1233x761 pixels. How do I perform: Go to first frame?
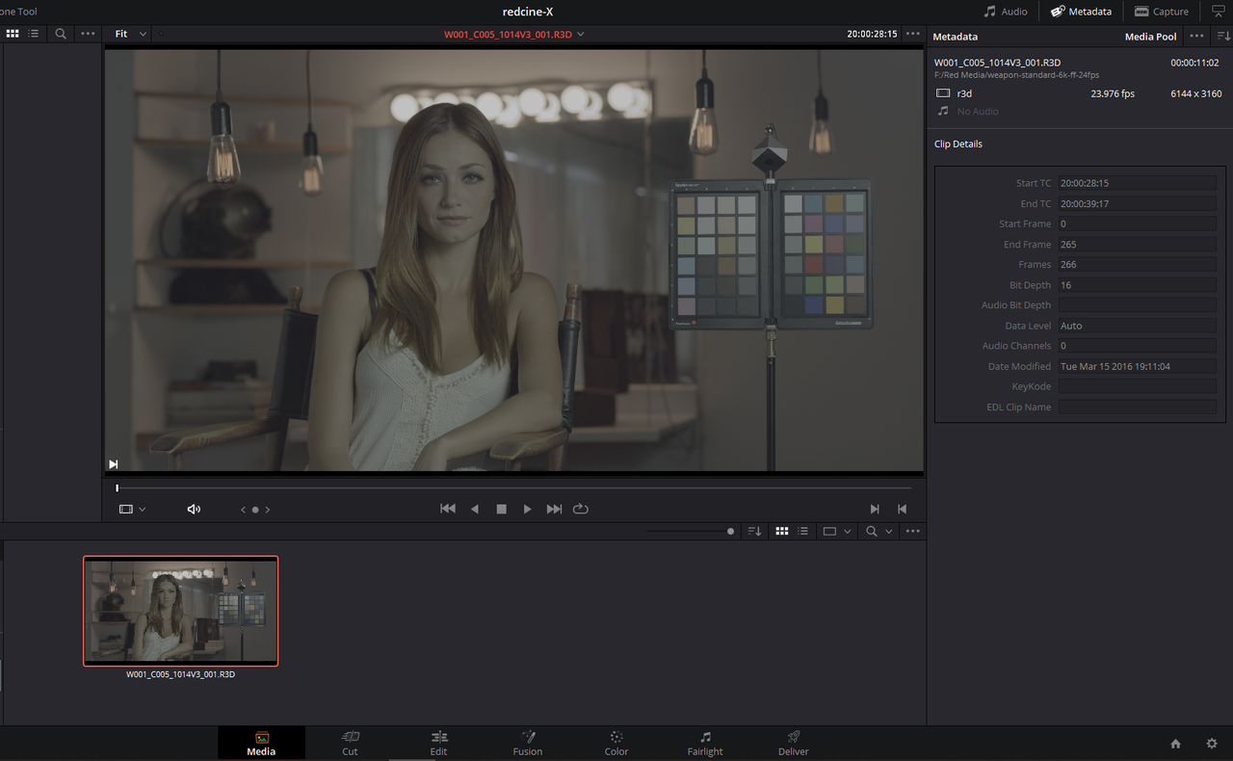tap(448, 509)
